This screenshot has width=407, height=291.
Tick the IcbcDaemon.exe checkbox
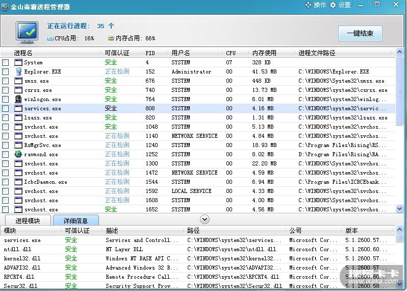point(6,182)
